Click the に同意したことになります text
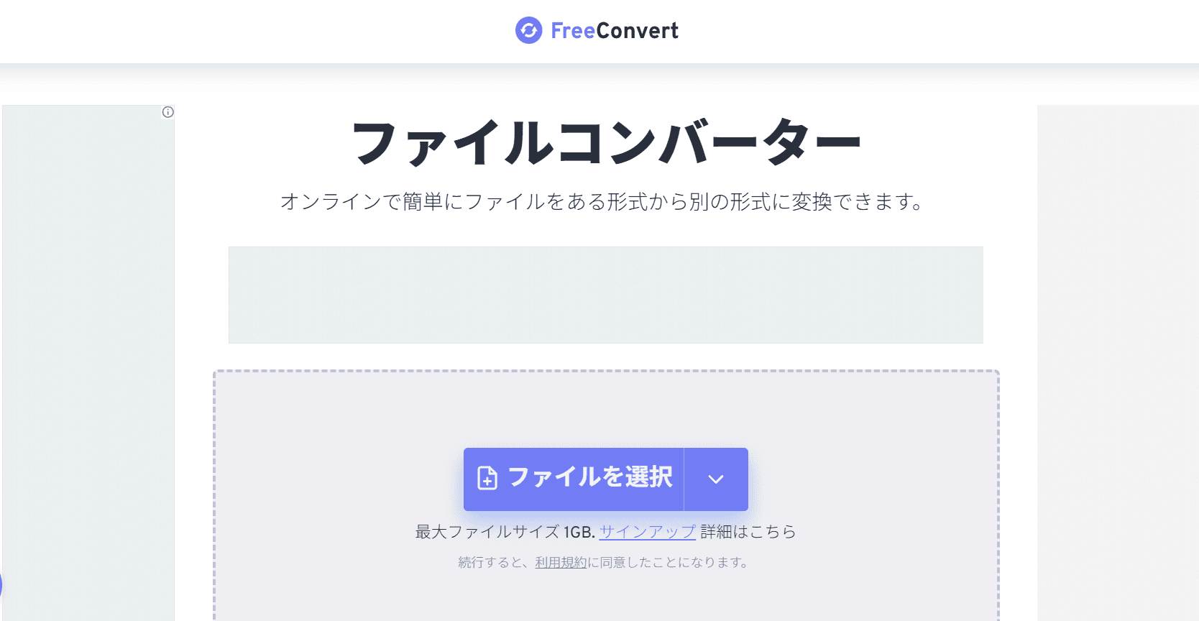1199x621 pixels. [669, 562]
